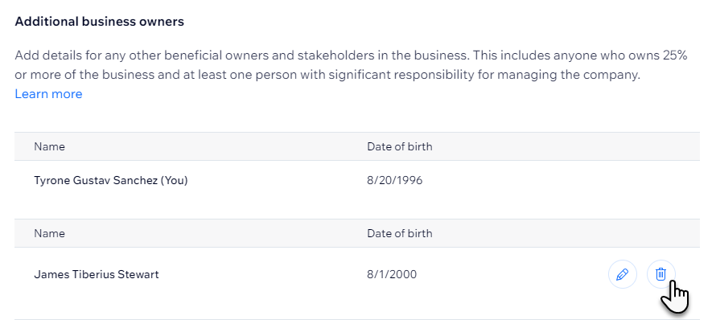Select the name James Tiberius Stewart
This screenshot has height=320, width=716.
pos(97,275)
